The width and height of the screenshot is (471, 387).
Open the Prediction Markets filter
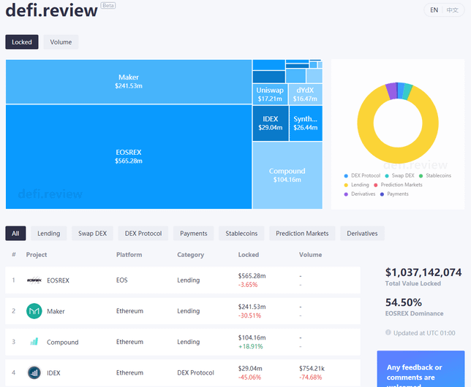(x=302, y=234)
